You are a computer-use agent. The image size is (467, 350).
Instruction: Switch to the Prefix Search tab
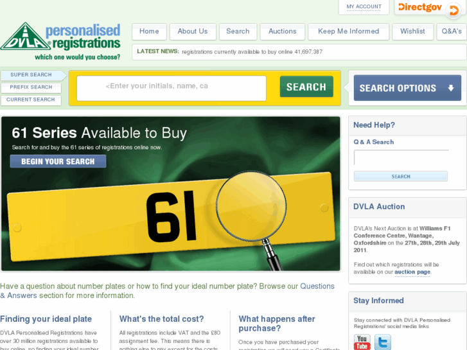tap(31, 87)
